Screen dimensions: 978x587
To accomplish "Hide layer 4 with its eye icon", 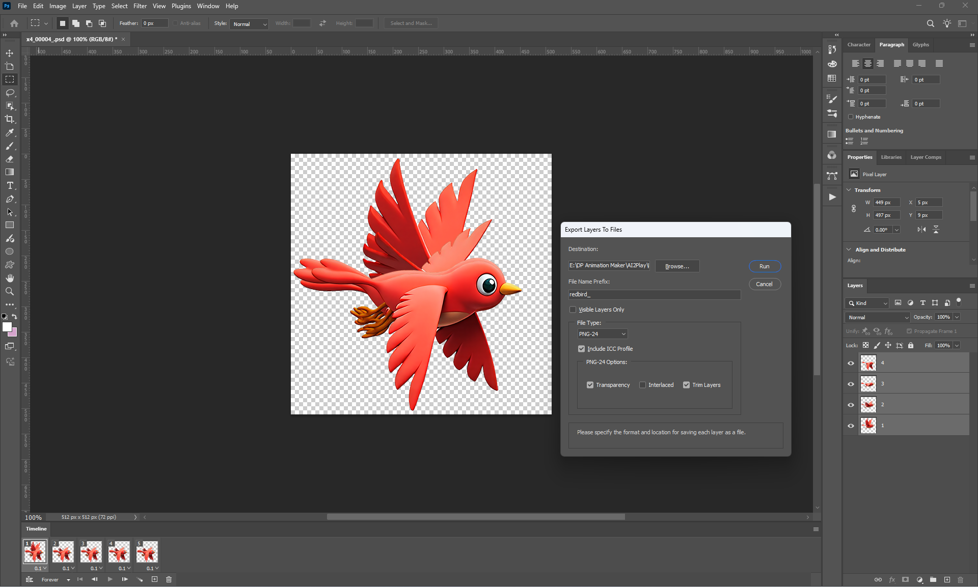I will 851,363.
